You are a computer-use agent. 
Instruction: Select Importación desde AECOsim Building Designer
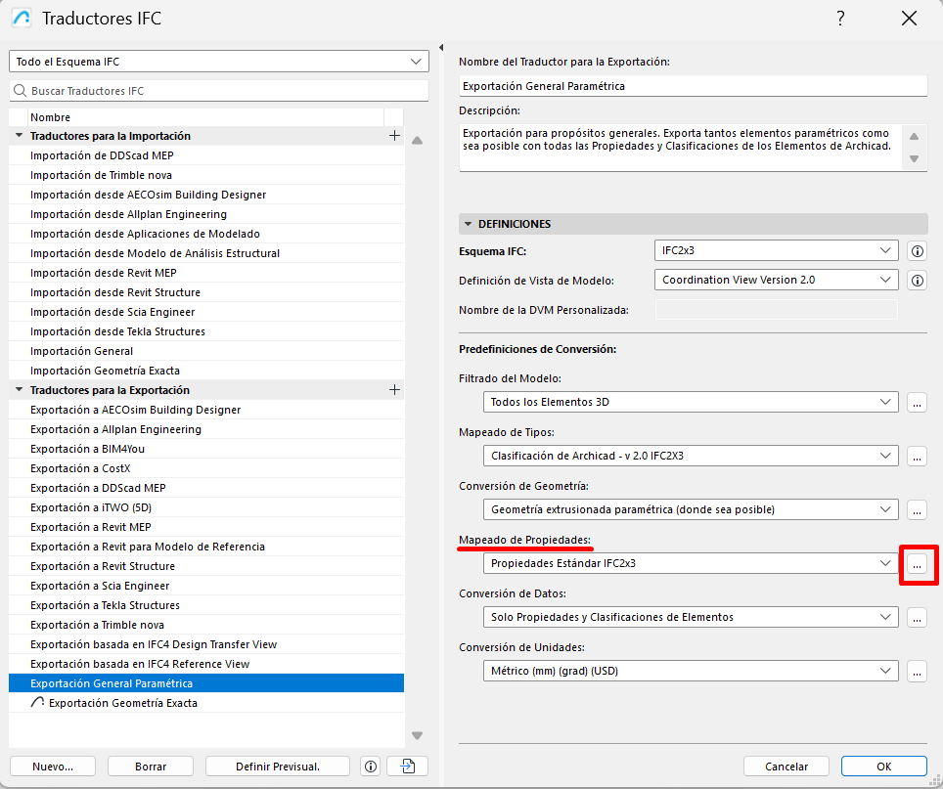pyautogui.click(x=206, y=195)
